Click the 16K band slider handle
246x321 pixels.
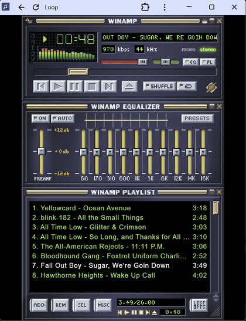[x=203, y=152]
